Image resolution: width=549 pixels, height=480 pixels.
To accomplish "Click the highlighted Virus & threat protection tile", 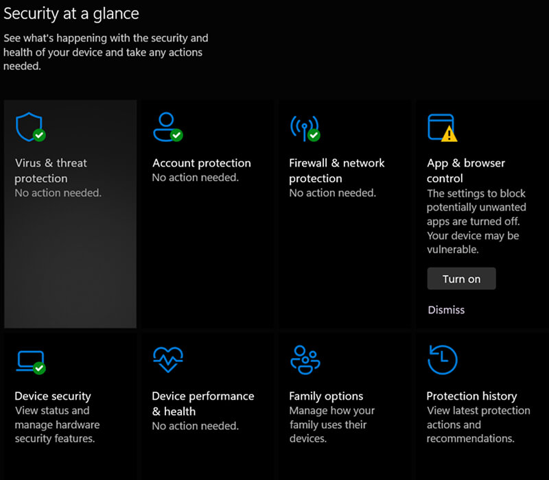I will (x=69, y=213).
